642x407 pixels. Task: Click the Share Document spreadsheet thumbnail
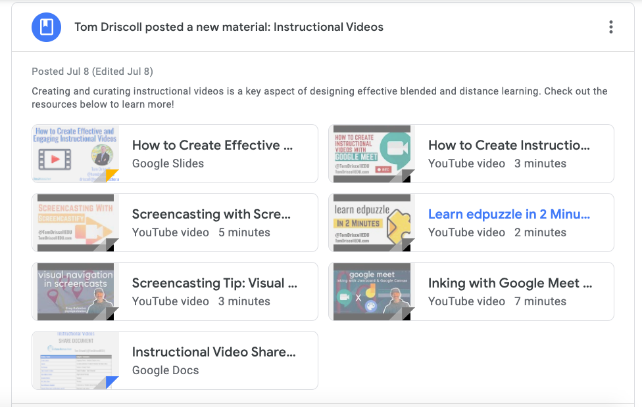pos(74,358)
